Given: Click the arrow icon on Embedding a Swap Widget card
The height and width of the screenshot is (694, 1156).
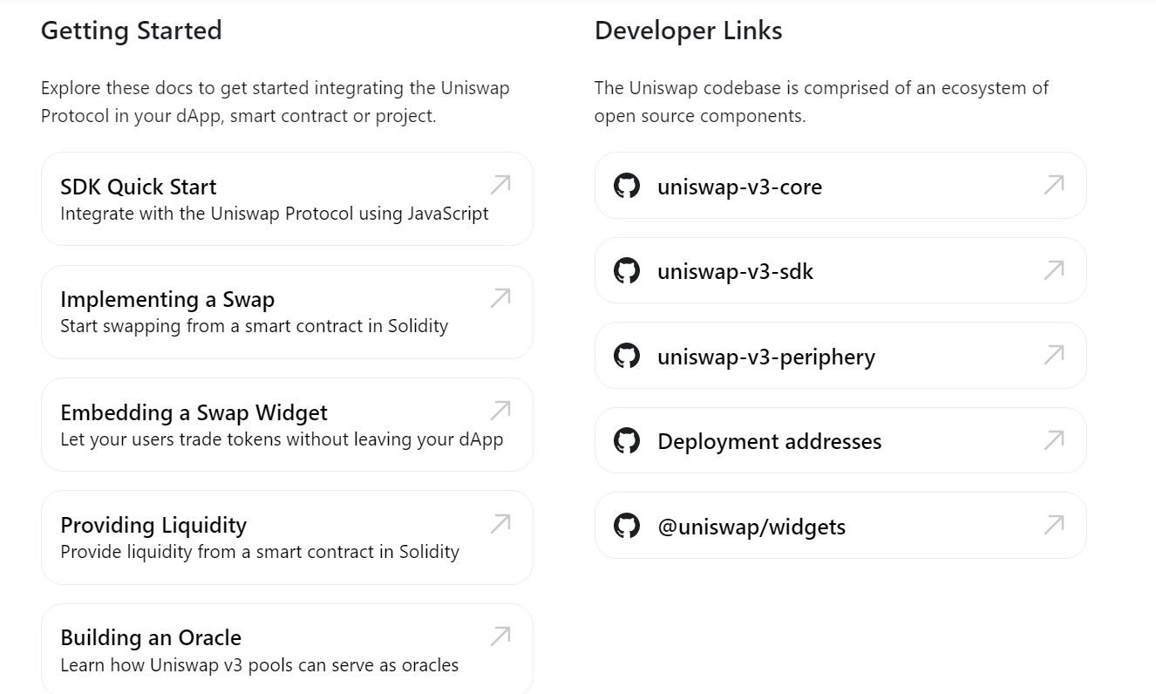Looking at the screenshot, I should click(500, 411).
